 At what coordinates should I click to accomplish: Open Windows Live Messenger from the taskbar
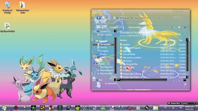pos(103,108)
